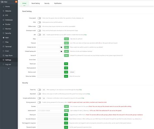Image resolution: width=154 pixels, height=129 pixels.
Task: Turn on Offline mode switch
Action: pos(39,26)
